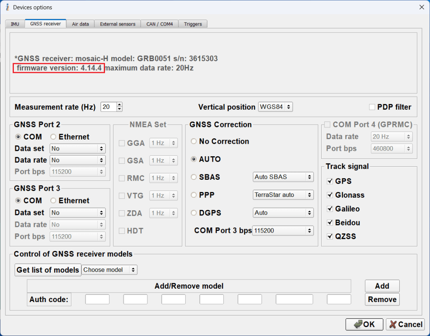Screen dimensions: 430x336
Task: Select SBAS correction mode
Action: coord(194,177)
